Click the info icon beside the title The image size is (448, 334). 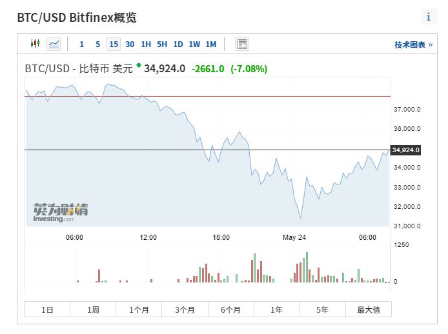pos(428,17)
